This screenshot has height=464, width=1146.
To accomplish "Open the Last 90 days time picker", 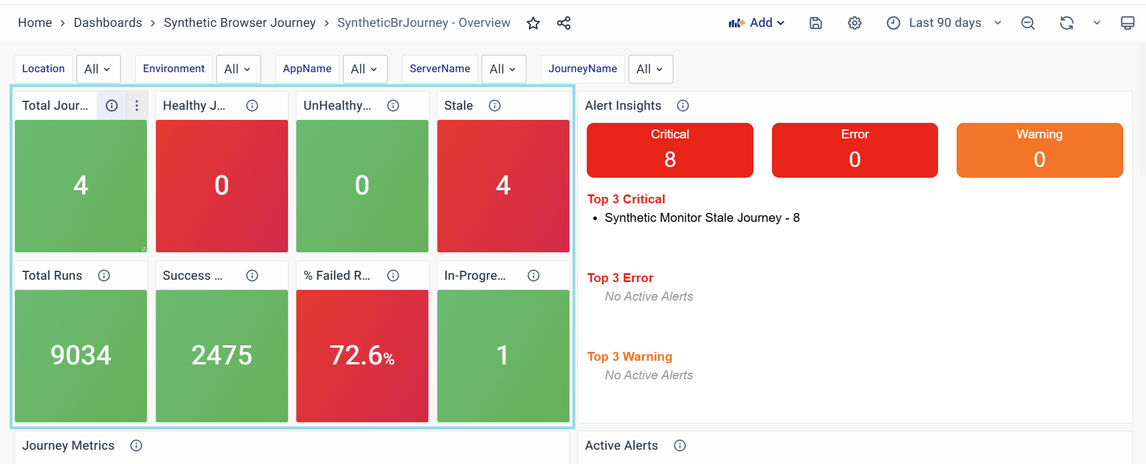I will point(944,23).
